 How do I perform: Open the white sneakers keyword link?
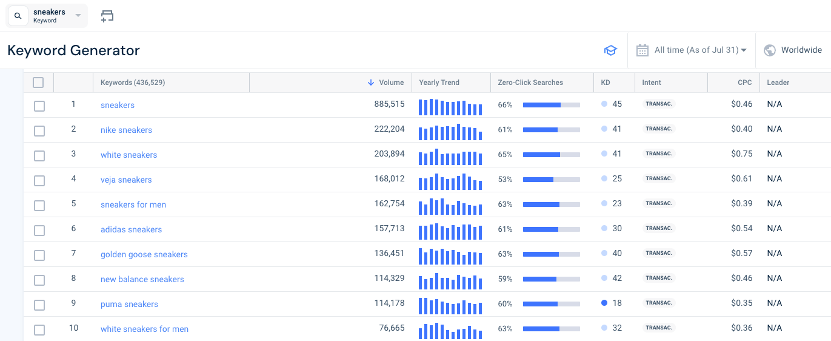pyautogui.click(x=128, y=155)
